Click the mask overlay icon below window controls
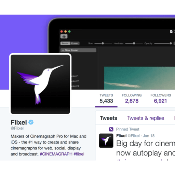The image size is (175, 175). pos(64,36)
